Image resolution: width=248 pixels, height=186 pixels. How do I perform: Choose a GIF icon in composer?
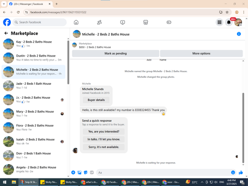(x=92, y=173)
